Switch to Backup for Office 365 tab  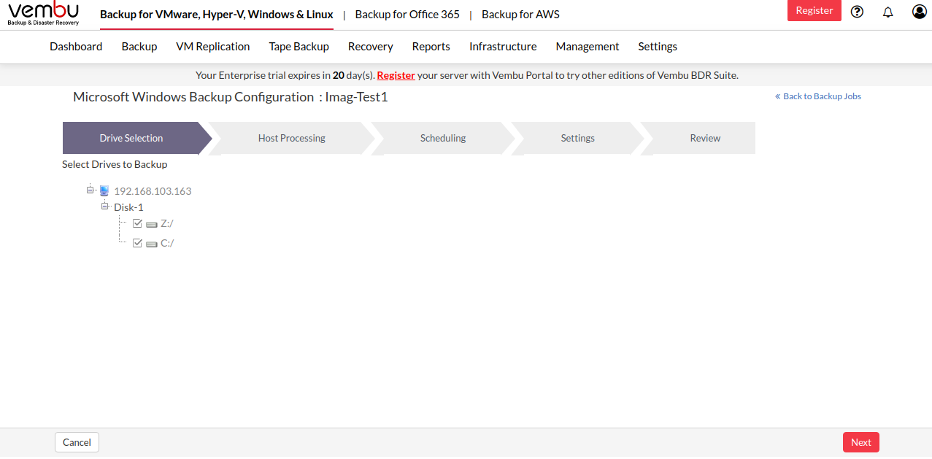(407, 15)
